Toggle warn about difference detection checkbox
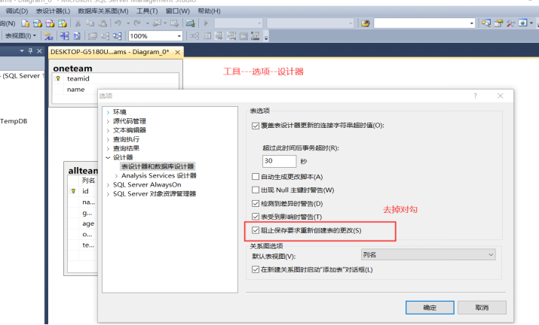The height and width of the screenshot is (325, 539). [x=256, y=204]
